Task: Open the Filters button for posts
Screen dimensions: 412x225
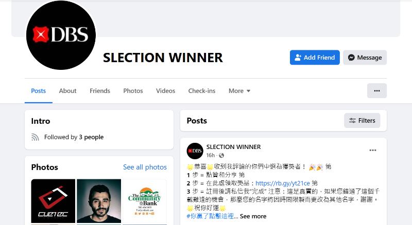Action: coord(362,121)
